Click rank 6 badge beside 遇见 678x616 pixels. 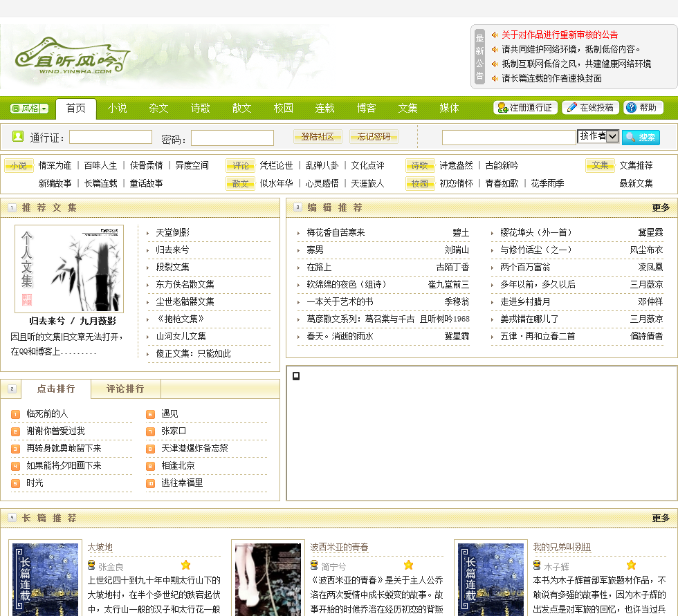coord(151,415)
